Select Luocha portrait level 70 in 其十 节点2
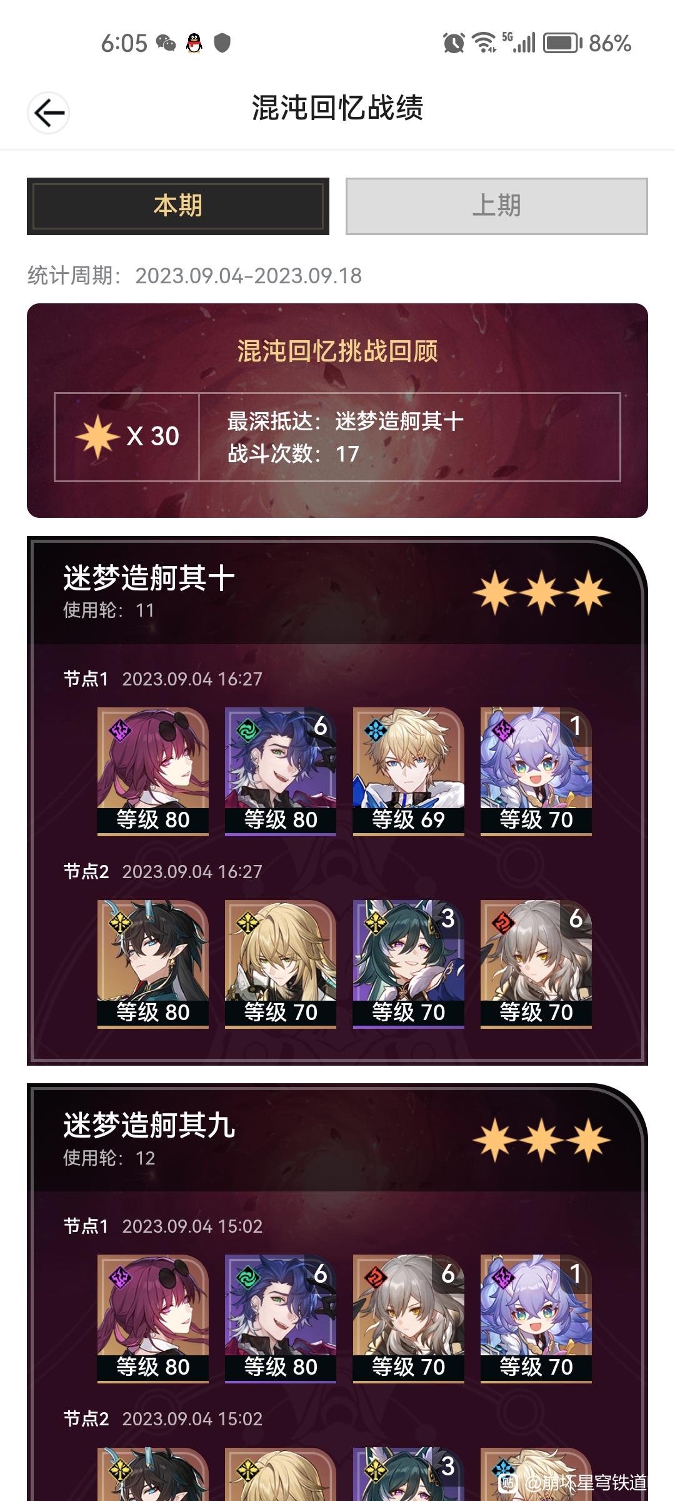Viewport: 675px width, 1501px height. (281, 964)
